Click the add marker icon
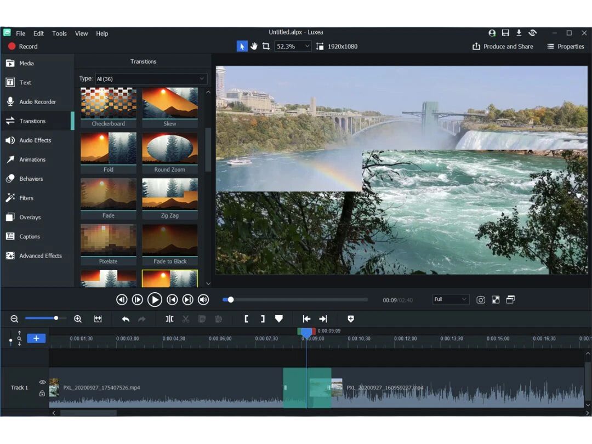 [351, 319]
